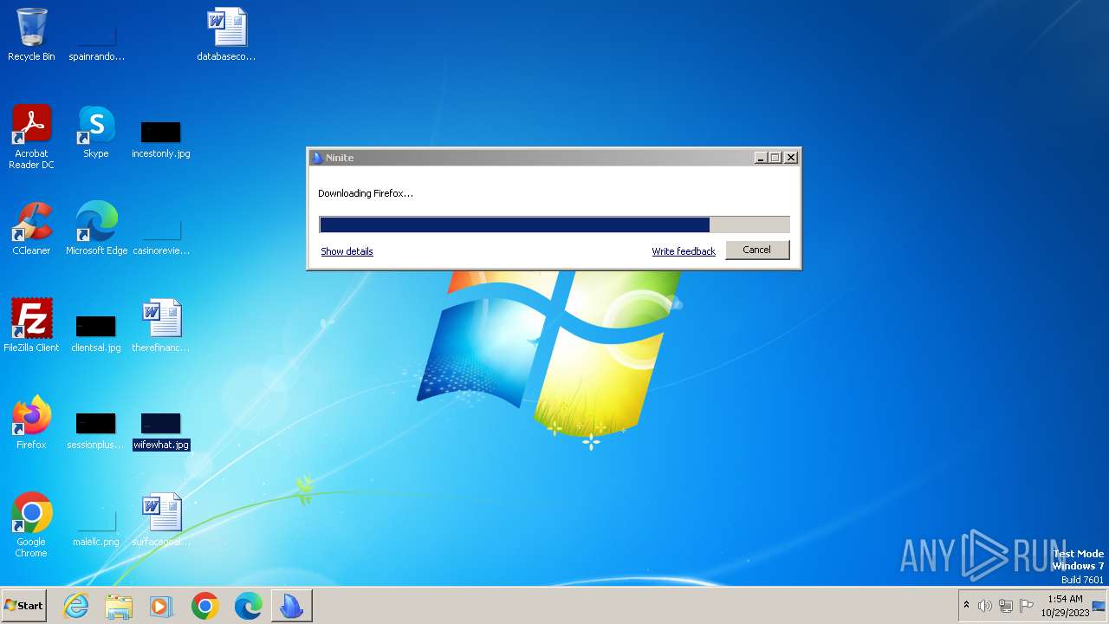Click the Ninite title bar icon
1109x624 pixels.
[x=317, y=158]
